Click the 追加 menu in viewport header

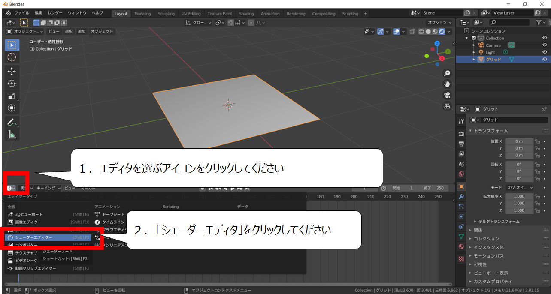pos(82,31)
